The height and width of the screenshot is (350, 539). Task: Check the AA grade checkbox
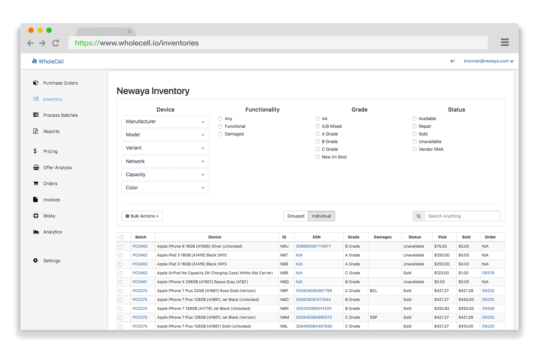tap(318, 119)
